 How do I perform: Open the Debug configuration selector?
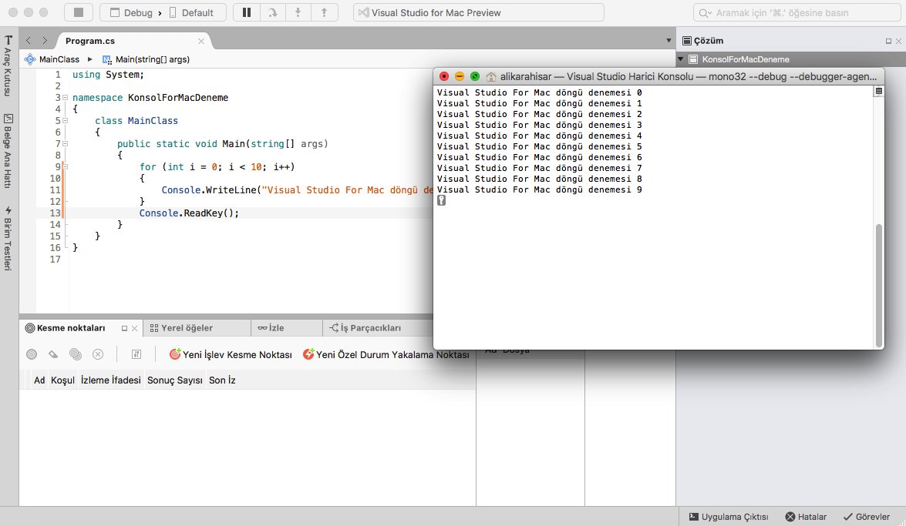point(132,12)
